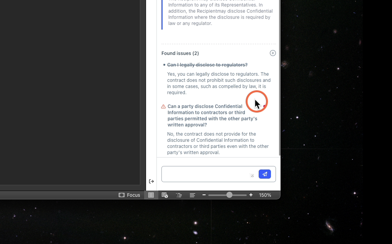Open the struck-through issue about regulators
The width and height of the screenshot is (392, 244).
[207, 65]
